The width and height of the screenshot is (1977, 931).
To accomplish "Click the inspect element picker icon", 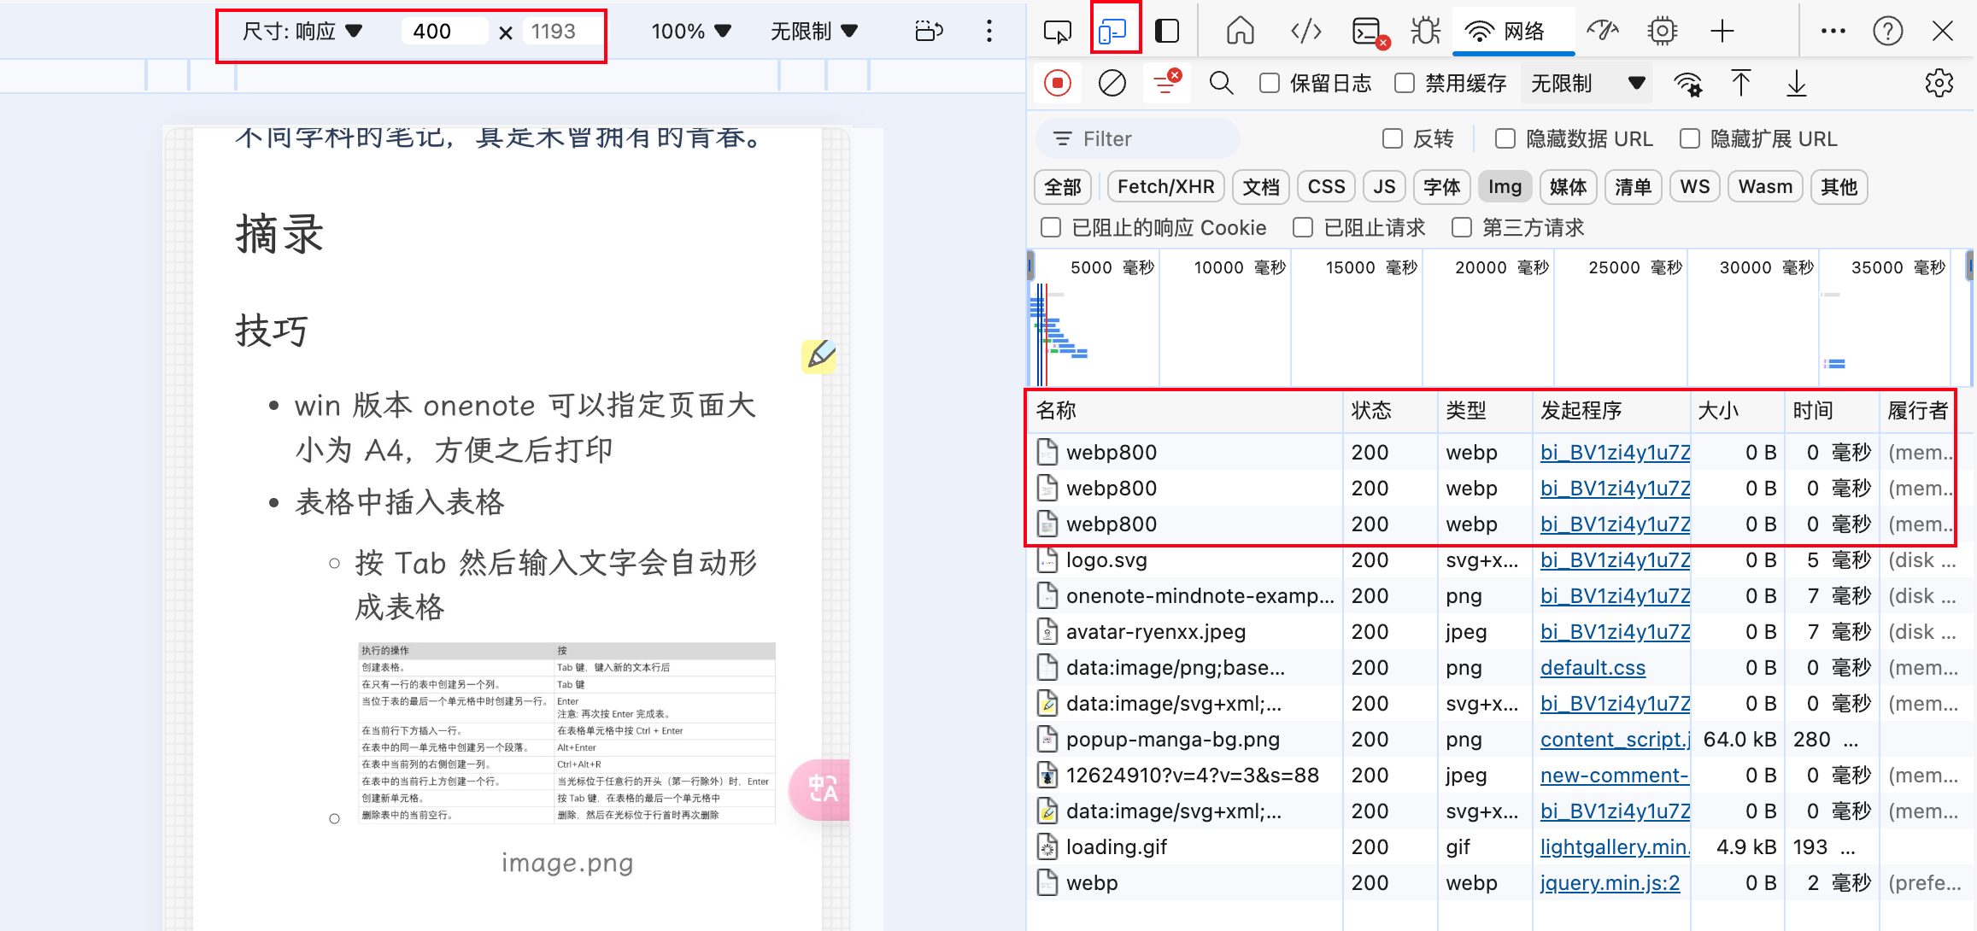I will coord(1057,32).
